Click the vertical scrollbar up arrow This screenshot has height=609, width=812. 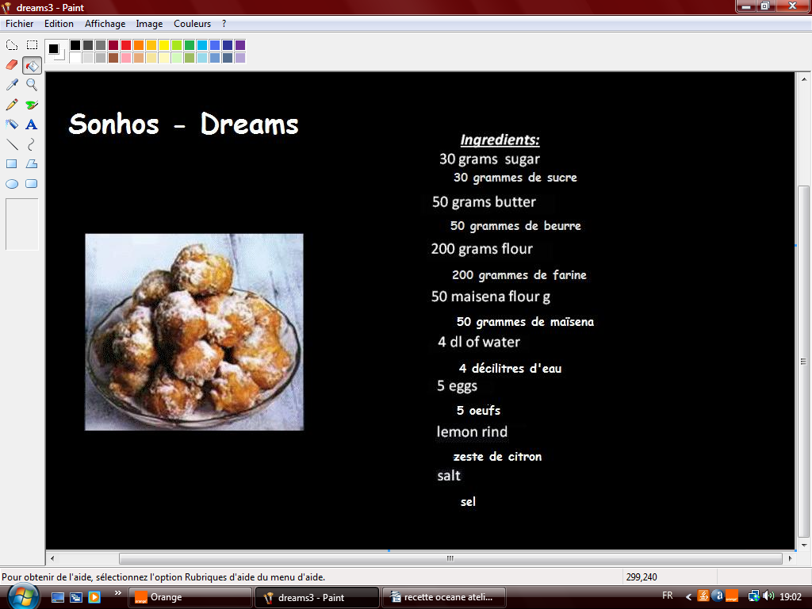[804, 79]
